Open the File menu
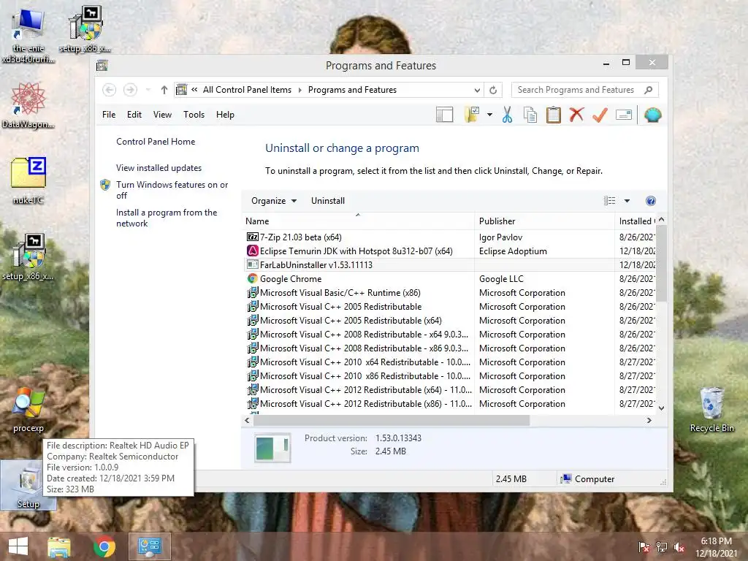The height and width of the screenshot is (561, 748). click(x=109, y=115)
